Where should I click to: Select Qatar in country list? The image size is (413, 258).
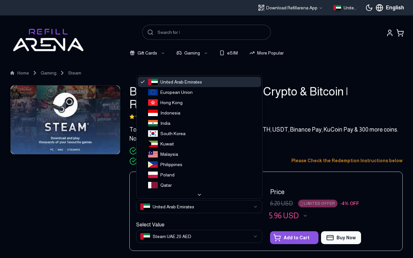coord(199,185)
